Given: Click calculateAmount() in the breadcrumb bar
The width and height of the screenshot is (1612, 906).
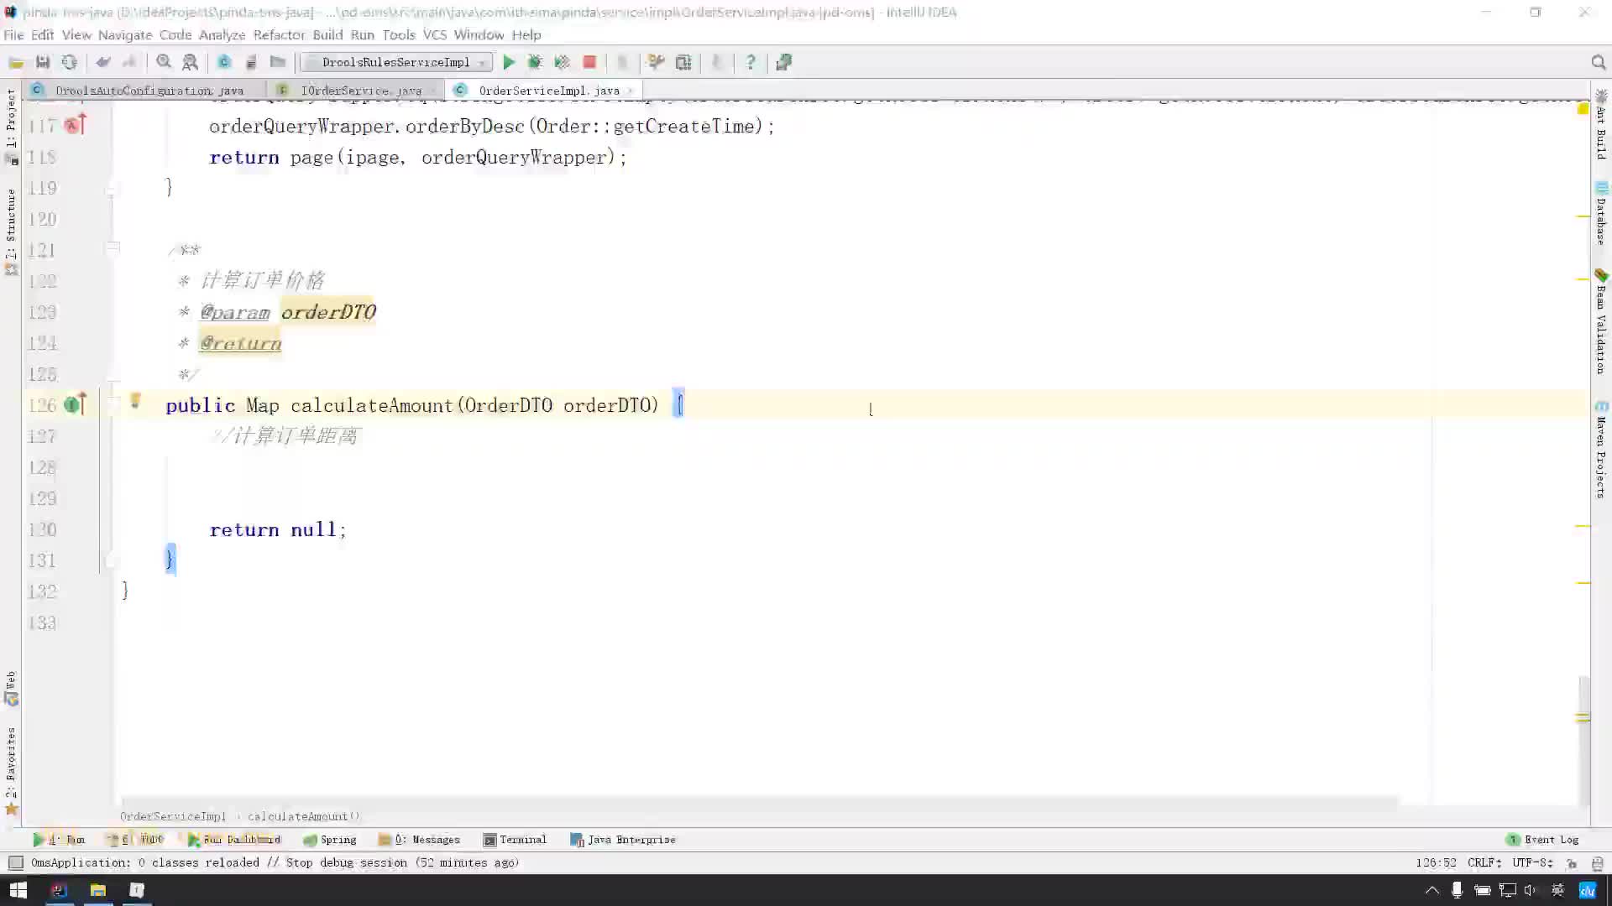Looking at the screenshot, I should point(304,816).
